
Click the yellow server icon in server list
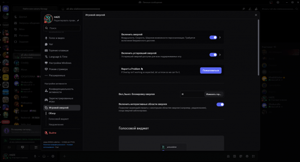pos(5,77)
